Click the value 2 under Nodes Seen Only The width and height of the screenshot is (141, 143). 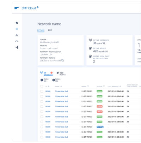pos(94,61)
